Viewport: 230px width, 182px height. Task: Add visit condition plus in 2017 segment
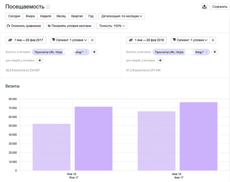(94, 52)
